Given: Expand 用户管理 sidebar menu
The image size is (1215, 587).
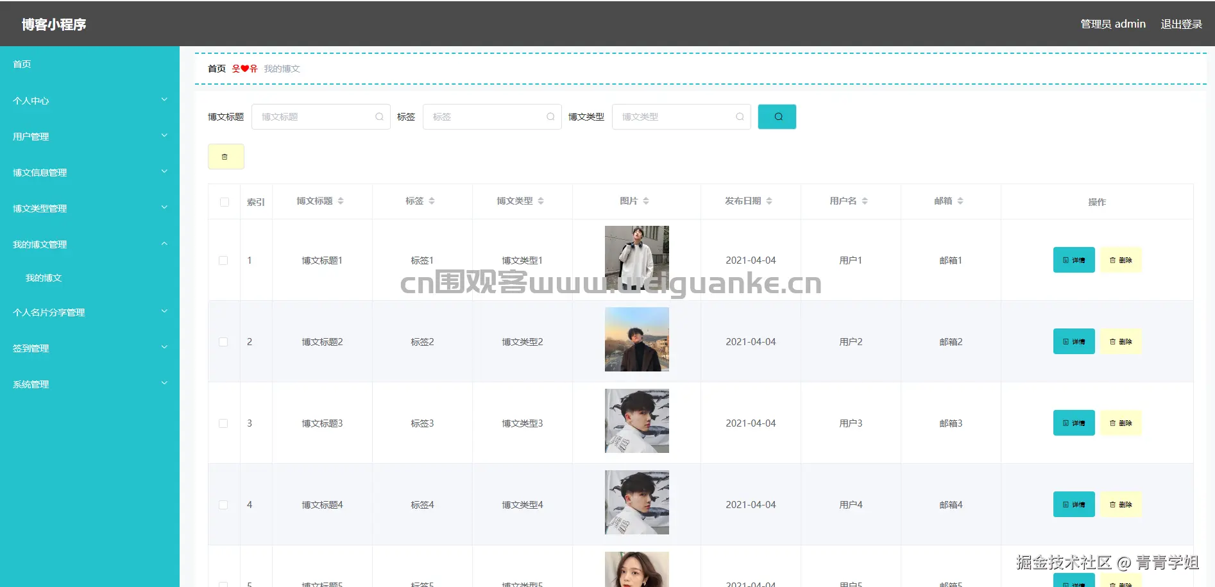Looking at the screenshot, I should pyautogui.click(x=90, y=137).
